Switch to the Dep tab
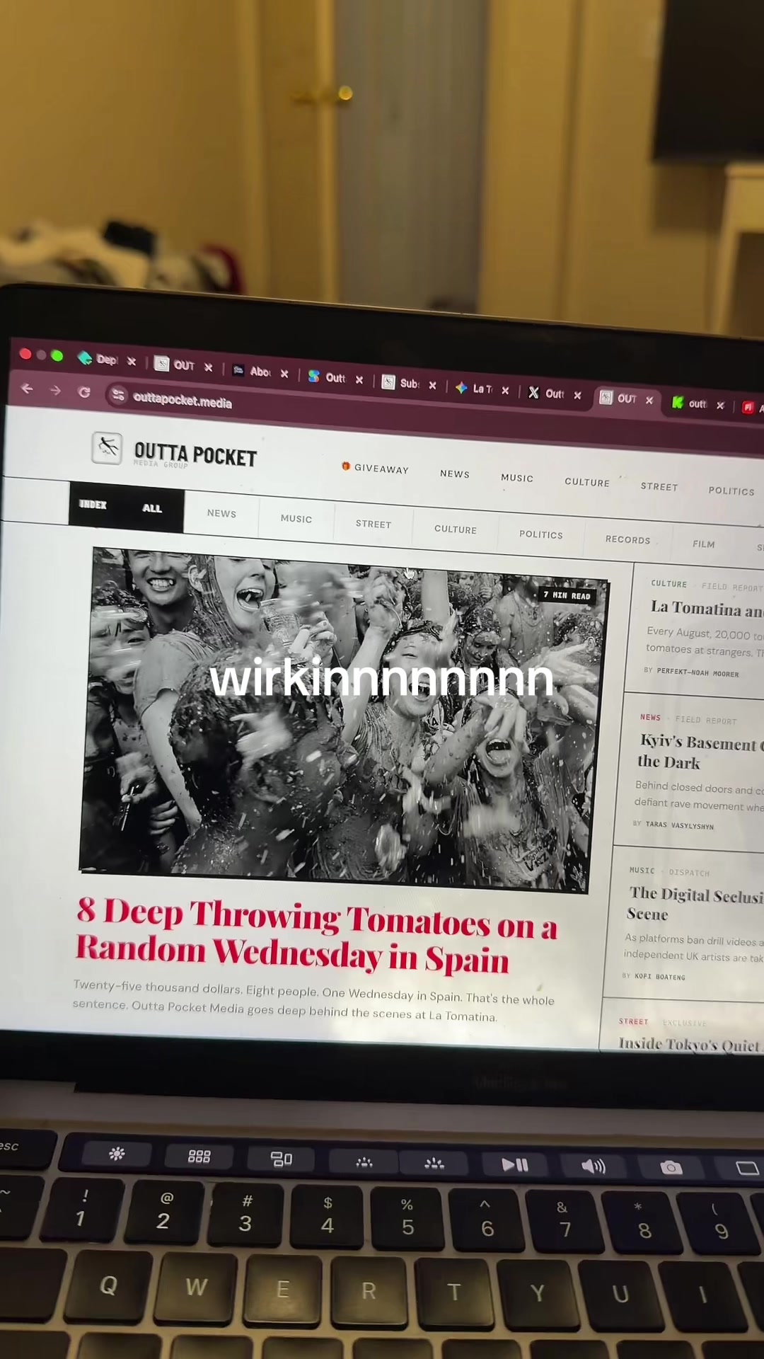This screenshot has height=1359, width=764. [98, 359]
